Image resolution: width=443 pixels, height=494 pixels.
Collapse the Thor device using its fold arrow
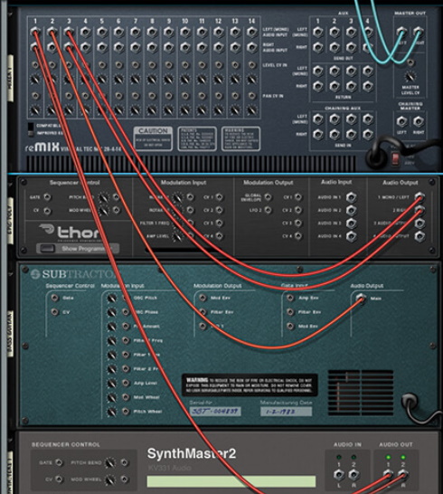point(10,181)
